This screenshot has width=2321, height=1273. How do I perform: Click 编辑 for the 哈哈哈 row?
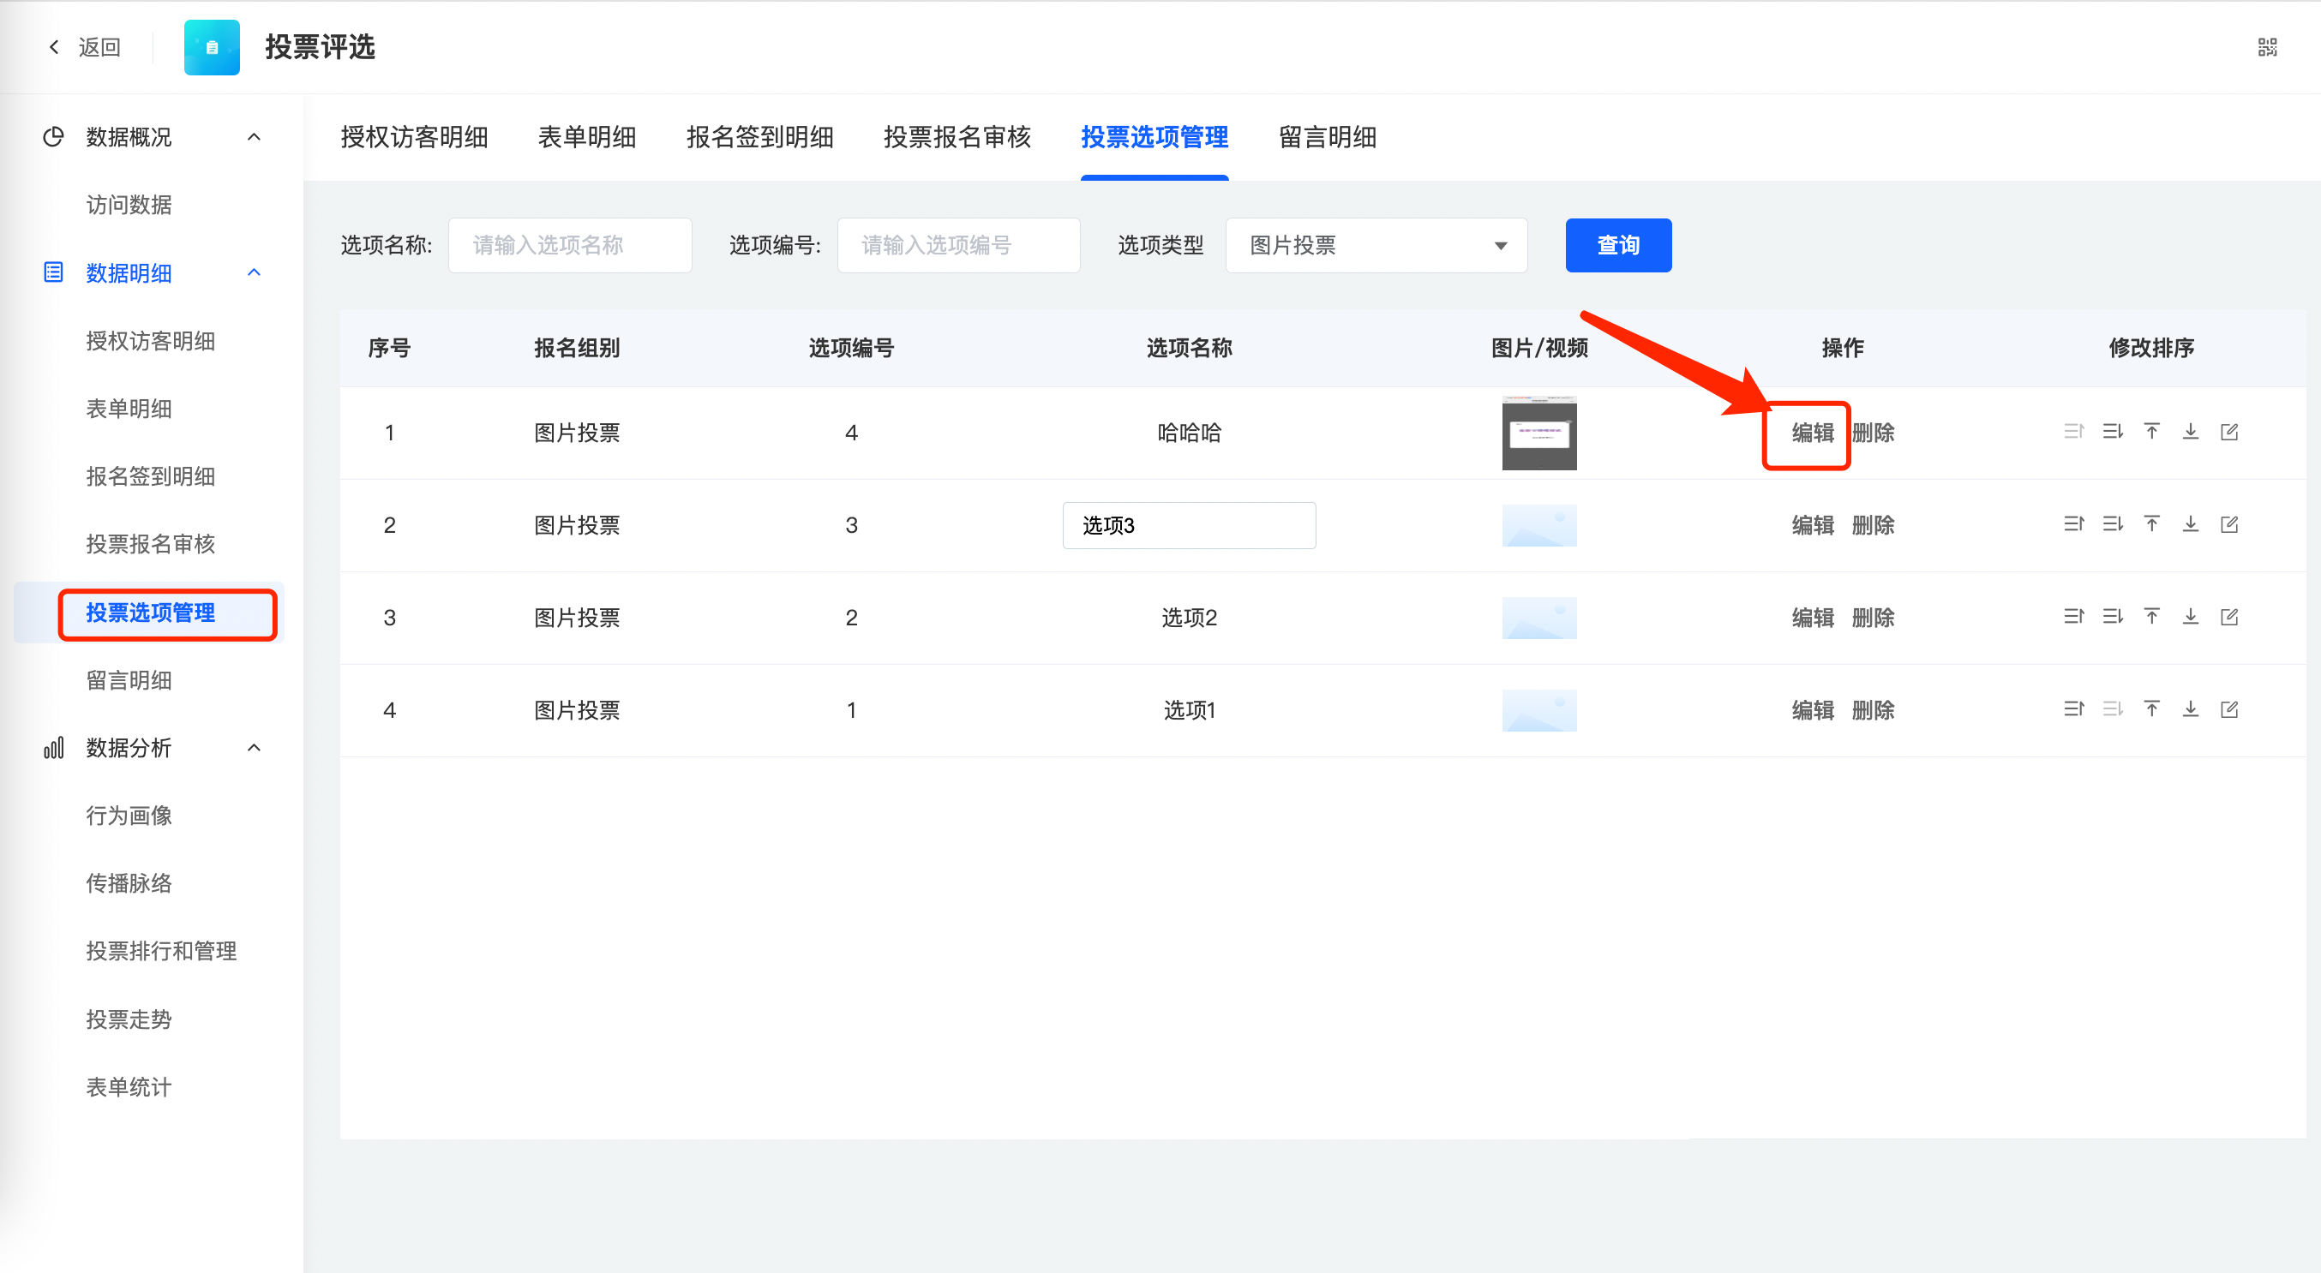(x=1813, y=433)
